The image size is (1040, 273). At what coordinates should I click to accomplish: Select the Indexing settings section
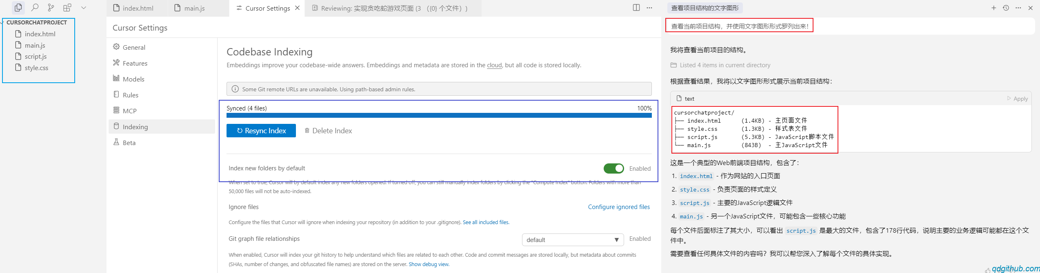pyautogui.click(x=162, y=127)
